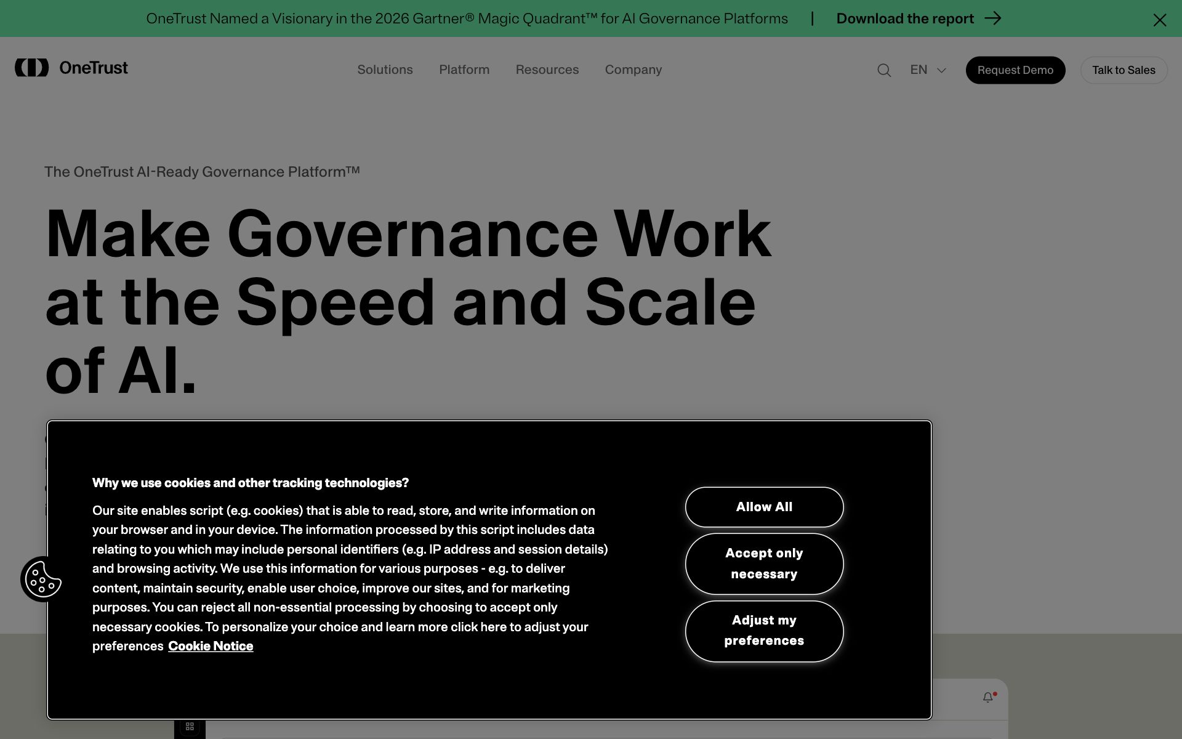This screenshot has height=739, width=1182.
Task: Click the Request Demo button
Action: [x=1015, y=70]
